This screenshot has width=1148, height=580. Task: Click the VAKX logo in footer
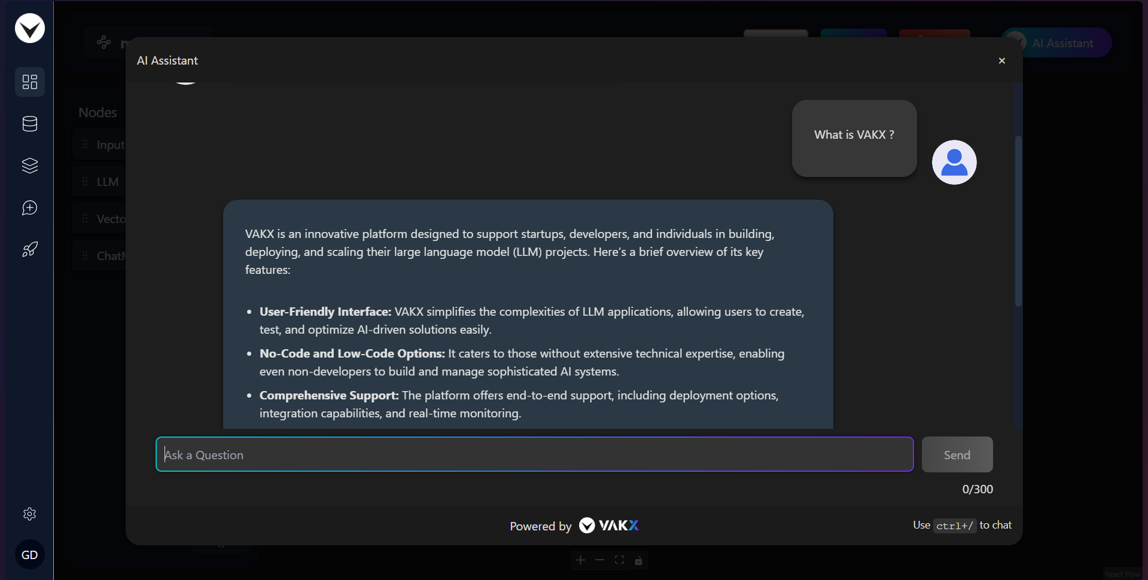tap(609, 526)
